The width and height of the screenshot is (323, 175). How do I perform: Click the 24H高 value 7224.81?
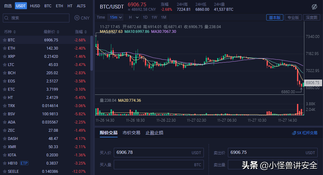184,9
